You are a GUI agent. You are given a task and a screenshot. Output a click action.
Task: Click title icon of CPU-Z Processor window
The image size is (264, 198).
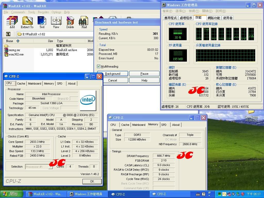6,76
